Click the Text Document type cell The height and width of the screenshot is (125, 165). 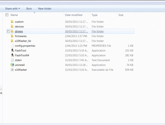pos(101,60)
